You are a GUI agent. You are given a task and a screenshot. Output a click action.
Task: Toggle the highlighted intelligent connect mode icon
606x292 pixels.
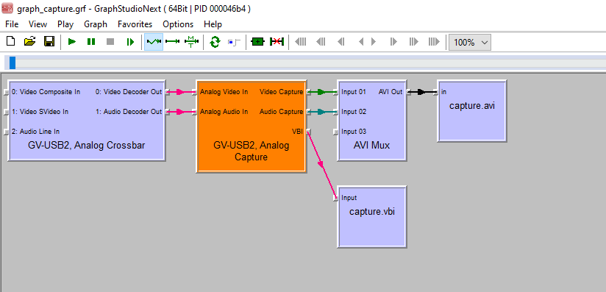coord(154,42)
